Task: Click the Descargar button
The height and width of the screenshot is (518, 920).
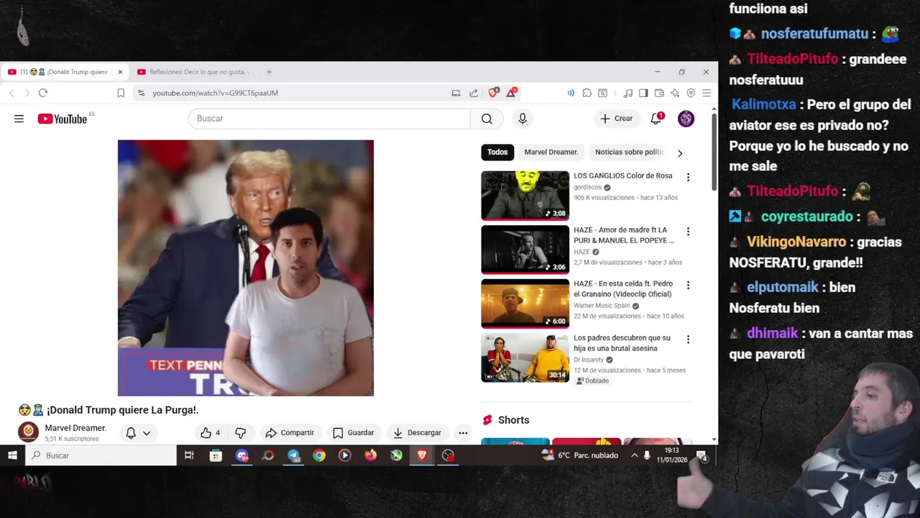Action: (417, 432)
